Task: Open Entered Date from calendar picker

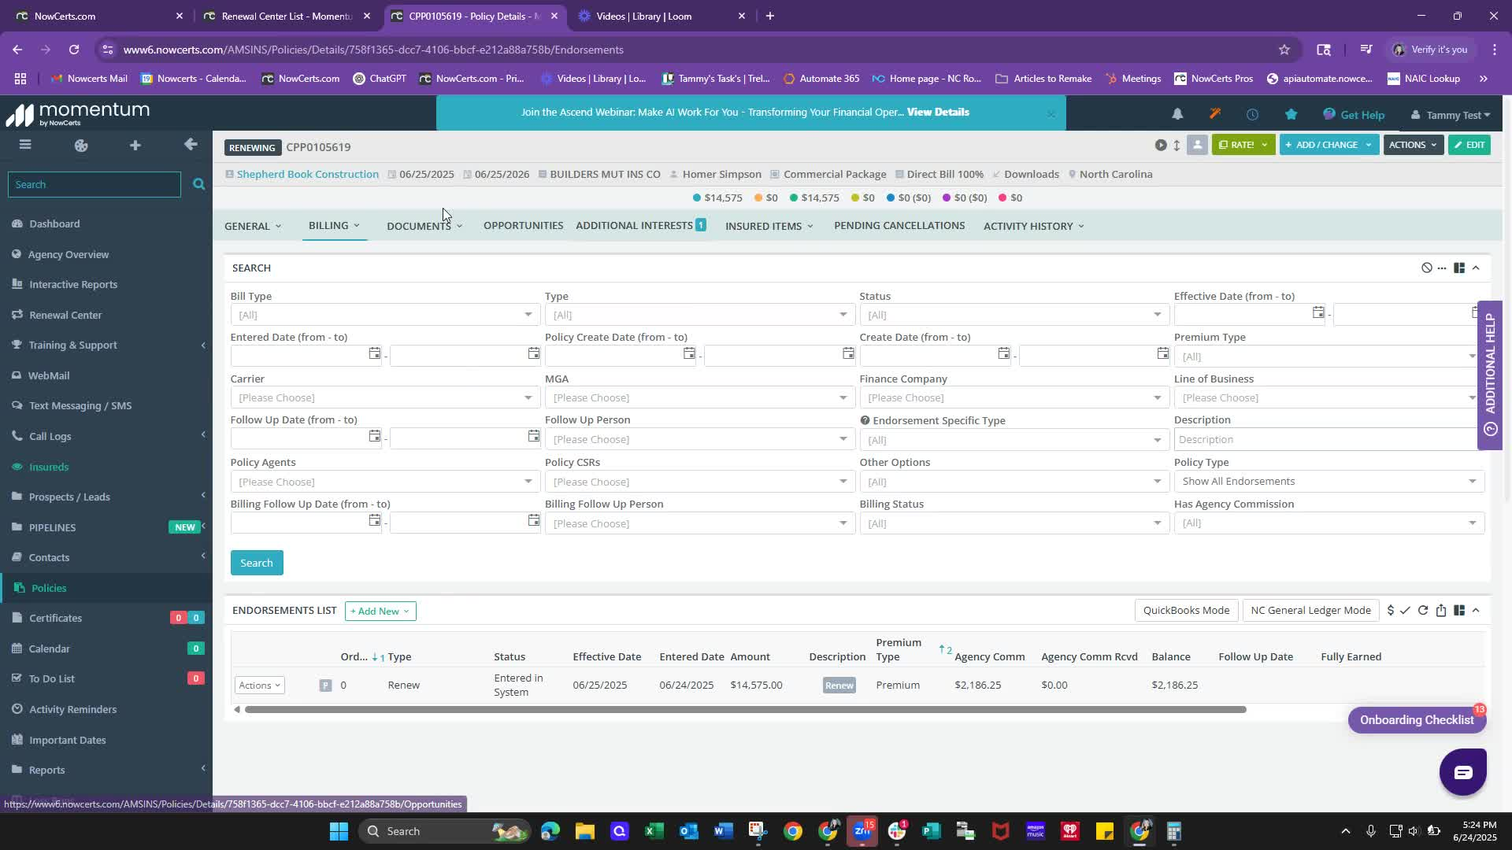Action: click(375, 354)
